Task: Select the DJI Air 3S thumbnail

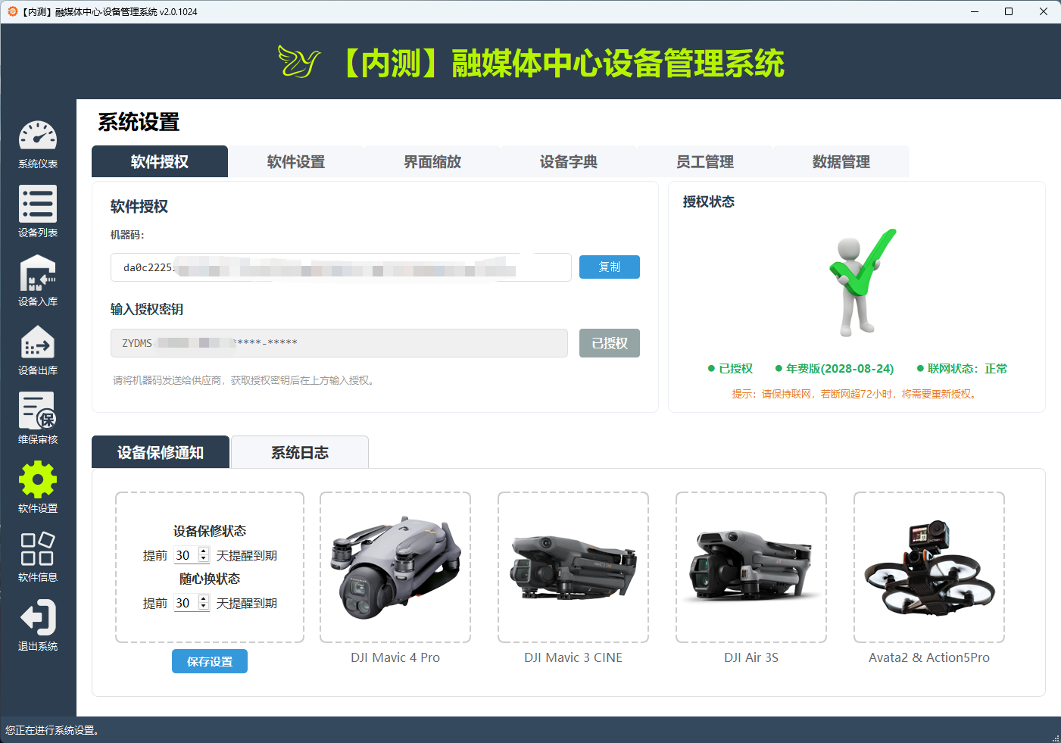Action: click(x=751, y=567)
